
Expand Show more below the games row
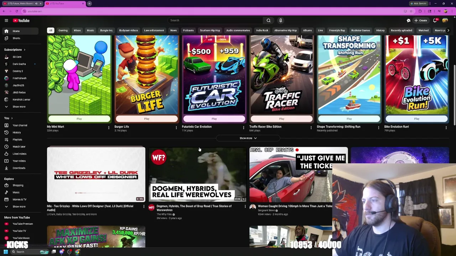(x=248, y=138)
